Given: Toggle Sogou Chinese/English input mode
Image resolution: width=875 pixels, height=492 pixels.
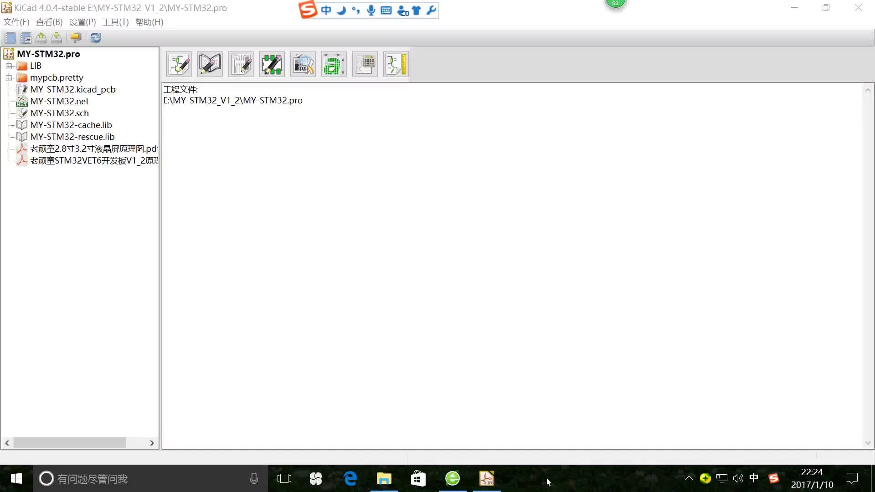Looking at the screenshot, I should click(326, 10).
